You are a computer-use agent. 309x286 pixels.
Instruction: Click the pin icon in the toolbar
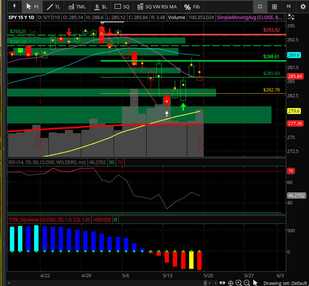[x=14, y=7]
